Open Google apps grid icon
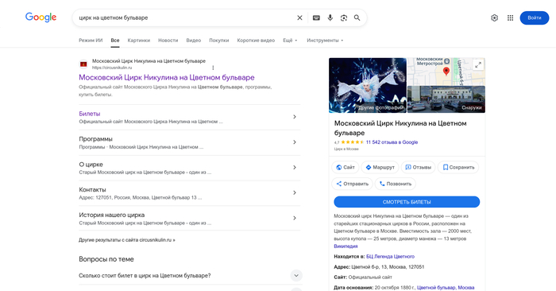Image resolution: width=556 pixels, height=291 pixels. click(x=510, y=17)
